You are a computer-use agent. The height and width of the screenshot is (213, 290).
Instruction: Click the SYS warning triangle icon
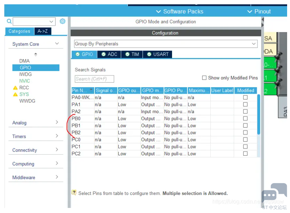pyautogui.click(x=16, y=94)
